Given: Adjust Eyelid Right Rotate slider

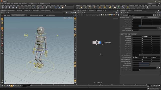Looking at the screenshot, I should pyautogui.click(x=149, y=66).
